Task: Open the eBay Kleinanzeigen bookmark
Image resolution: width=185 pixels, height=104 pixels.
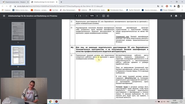Action: 68,10
